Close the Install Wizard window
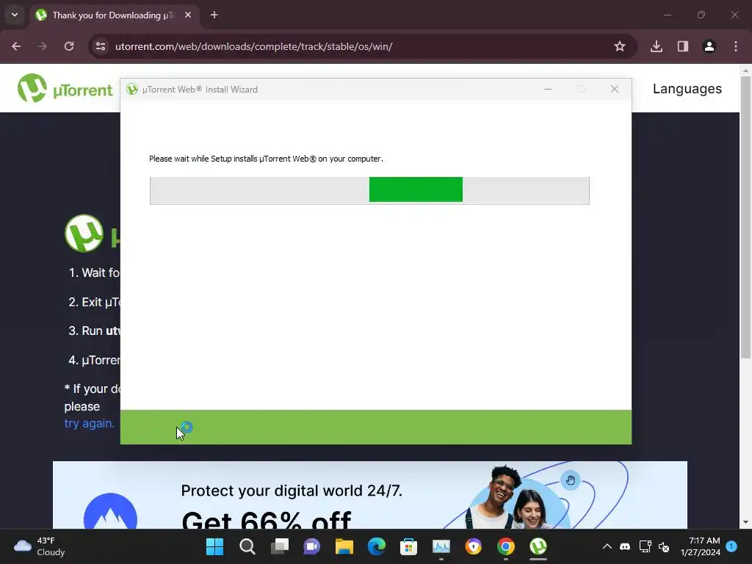752x564 pixels. (x=615, y=89)
